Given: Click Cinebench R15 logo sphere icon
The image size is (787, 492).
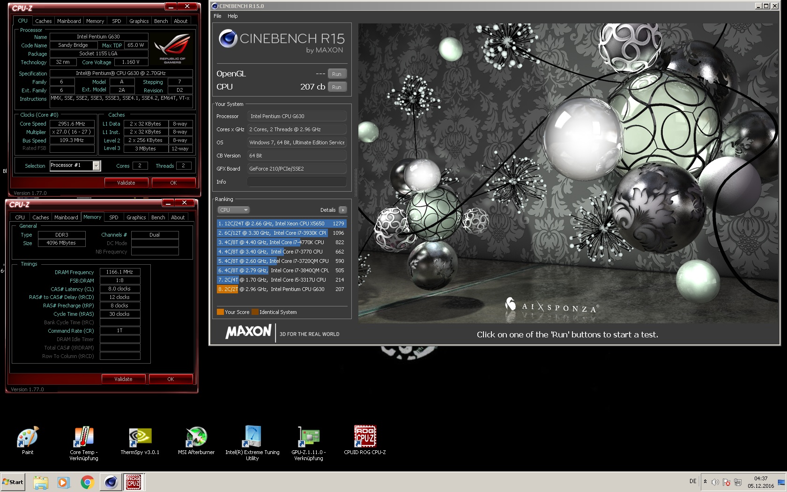Looking at the screenshot, I should coord(228,38).
